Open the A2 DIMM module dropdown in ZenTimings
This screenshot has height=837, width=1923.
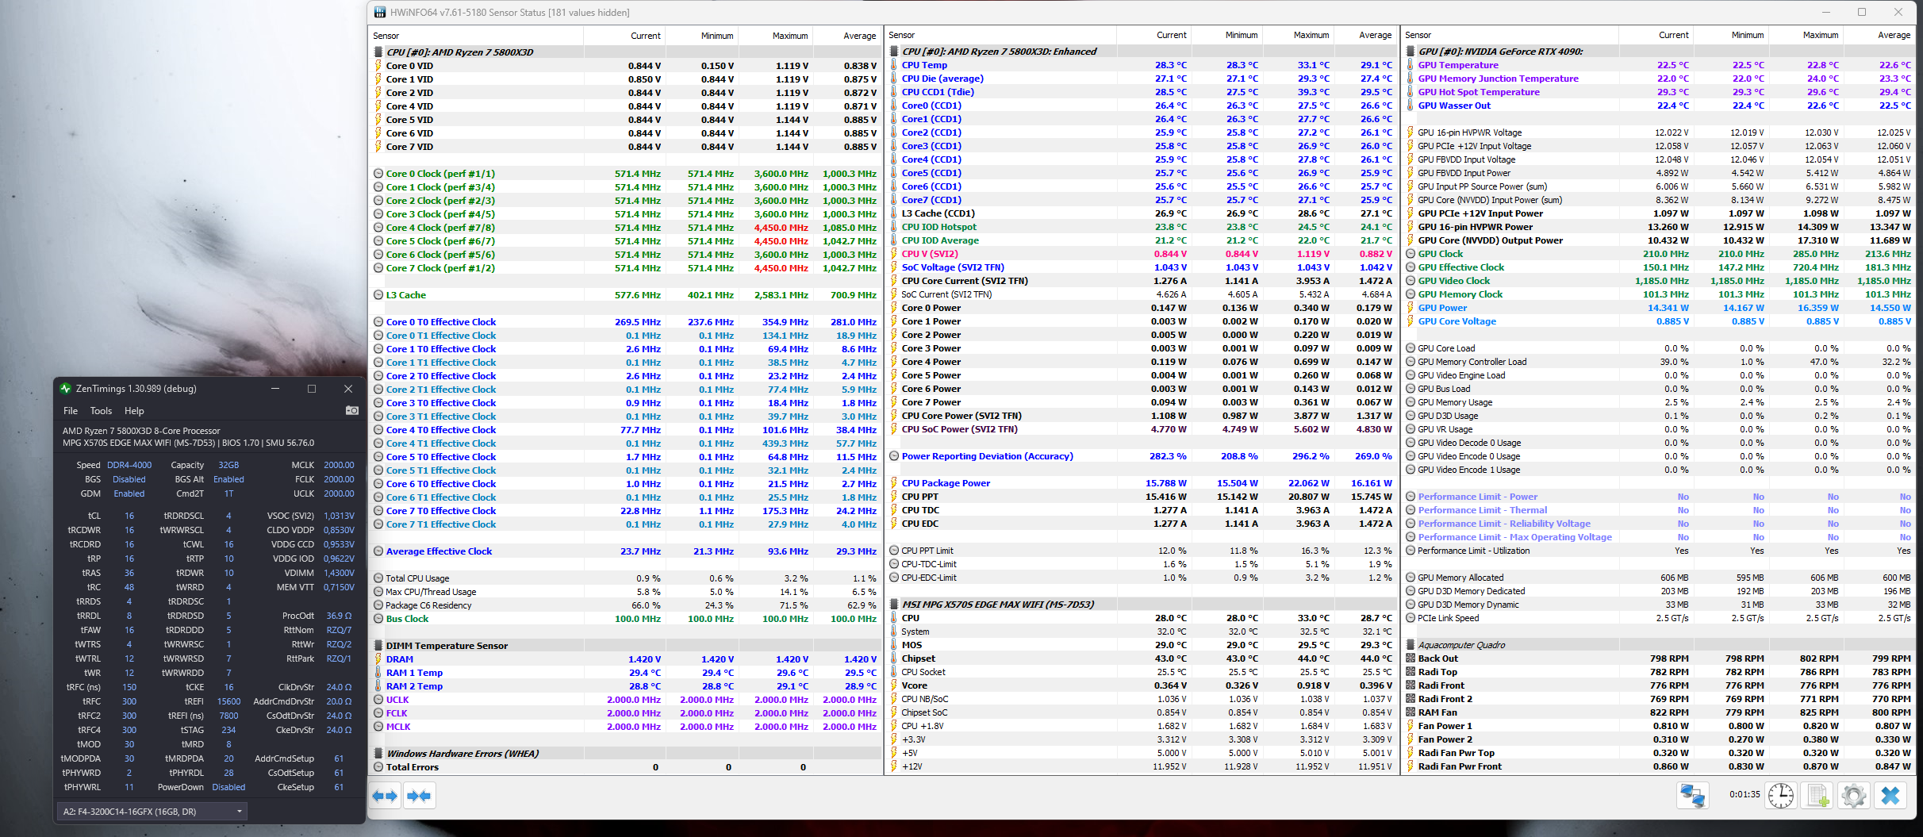click(x=152, y=812)
